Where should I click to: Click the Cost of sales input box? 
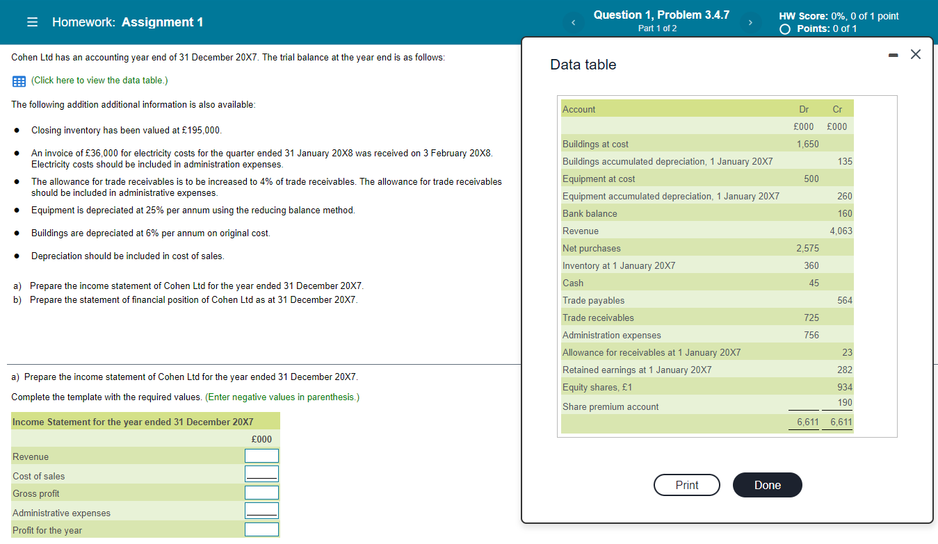(261, 473)
